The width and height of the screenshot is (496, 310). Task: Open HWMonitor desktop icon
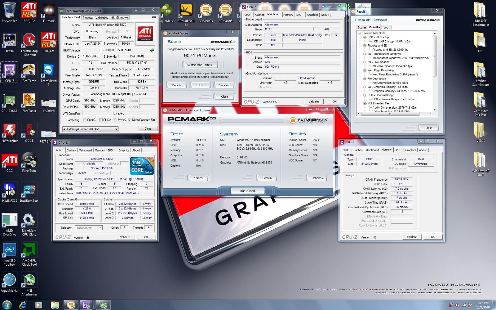[x=10, y=133]
